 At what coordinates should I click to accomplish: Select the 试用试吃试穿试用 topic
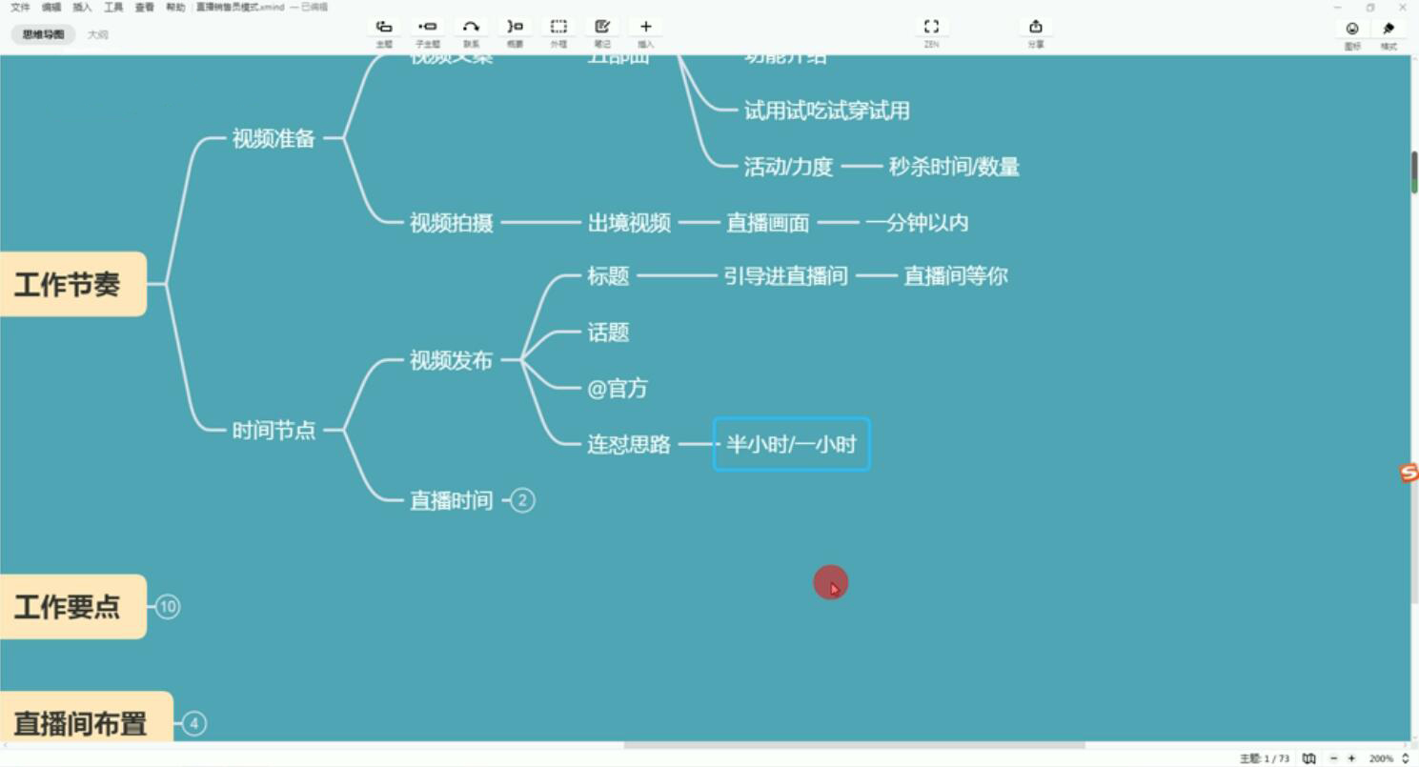[x=826, y=111]
